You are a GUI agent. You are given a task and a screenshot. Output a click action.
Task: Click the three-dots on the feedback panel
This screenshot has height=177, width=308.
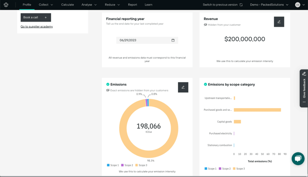(304, 102)
